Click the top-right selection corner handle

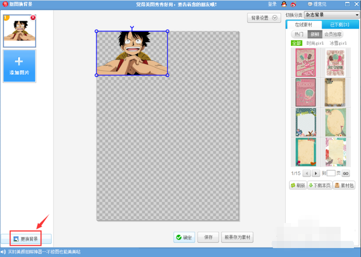[167, 31]
